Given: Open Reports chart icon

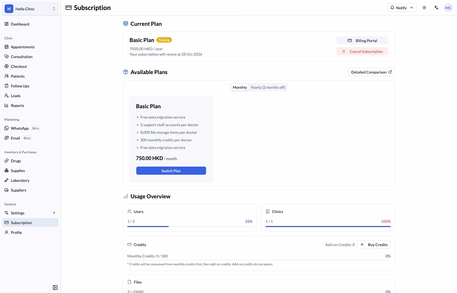Looking at the screenshot, I should pos(7,106).
